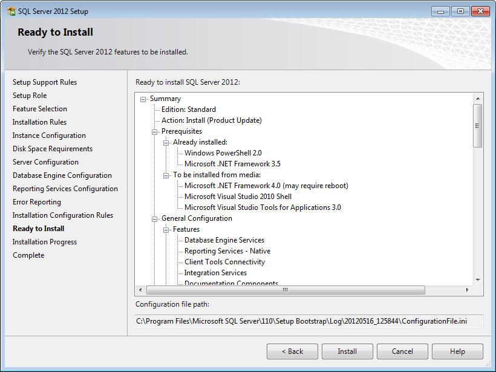Minimize the SQL Server 2012 Setup window

[440, 11]
